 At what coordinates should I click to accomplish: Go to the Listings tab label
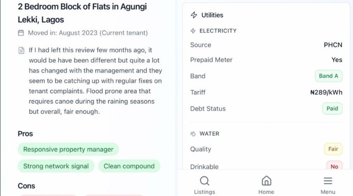204,192
